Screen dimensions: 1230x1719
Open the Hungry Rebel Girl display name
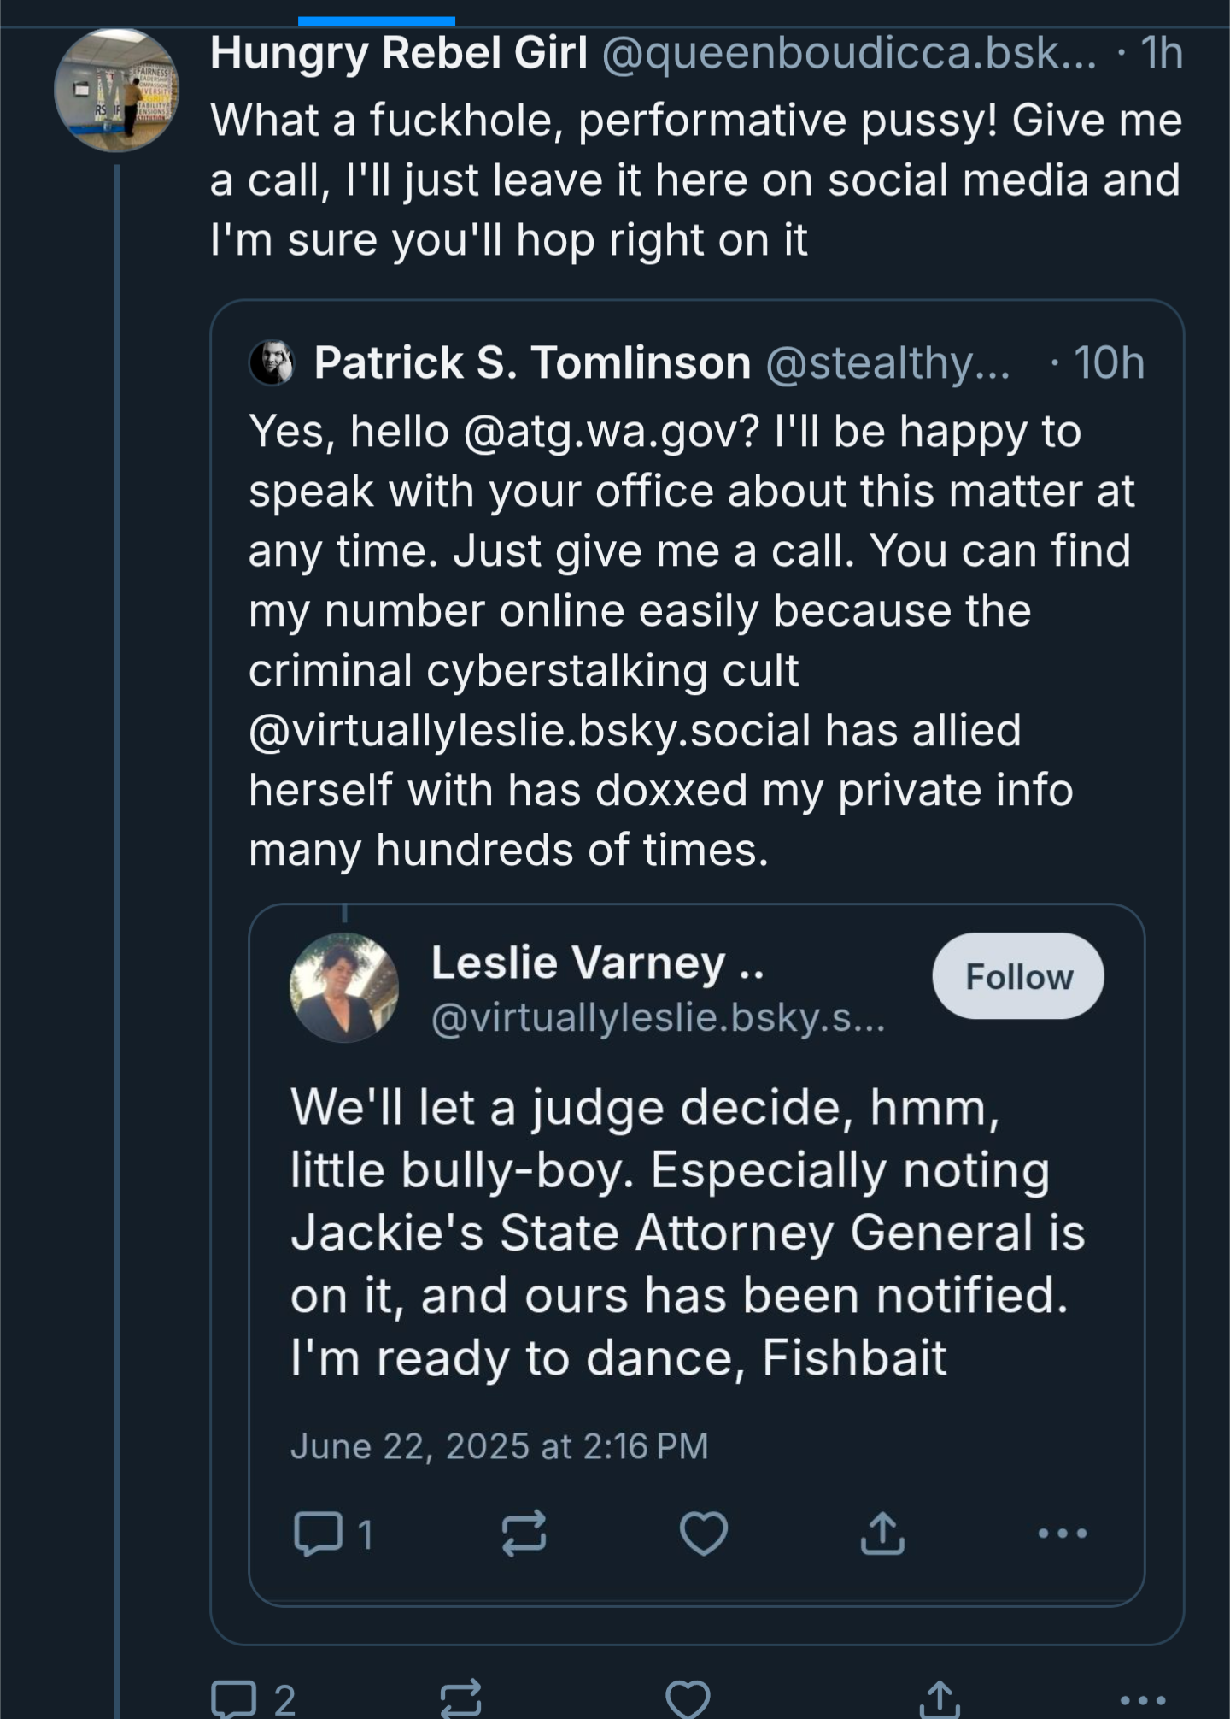click(399, 53)
